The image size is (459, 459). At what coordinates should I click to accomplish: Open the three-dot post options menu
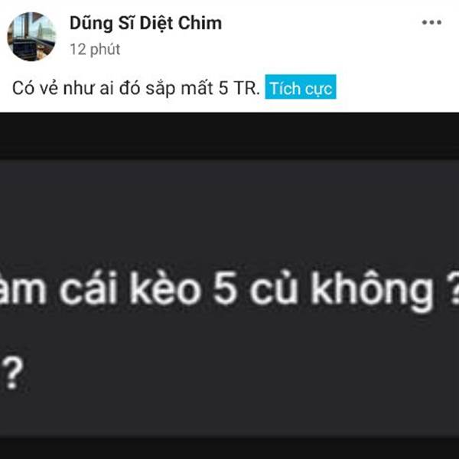click(x=431, y=22)
